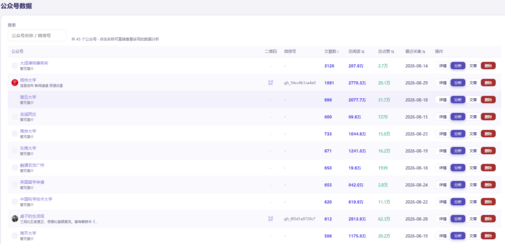View 详情 for 大成律师事务所
Screen dimensions: 505x244
[443, 66]
